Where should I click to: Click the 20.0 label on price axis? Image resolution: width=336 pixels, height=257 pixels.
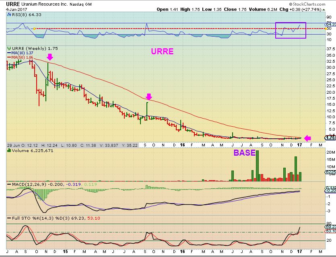pyautogui.click(x=331, y=93)
